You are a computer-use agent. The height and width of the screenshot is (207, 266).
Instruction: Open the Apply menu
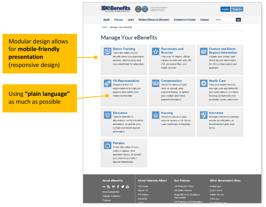106,20
